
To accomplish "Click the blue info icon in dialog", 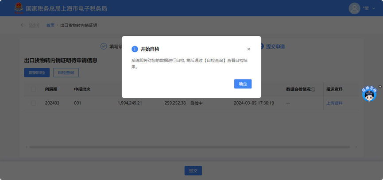I will (x=135, y=49).
